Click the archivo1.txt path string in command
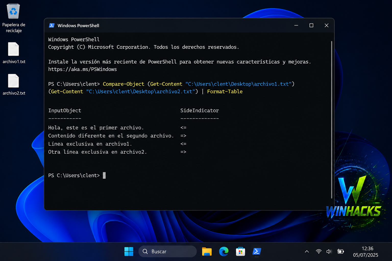 click(x=238, y=84)
